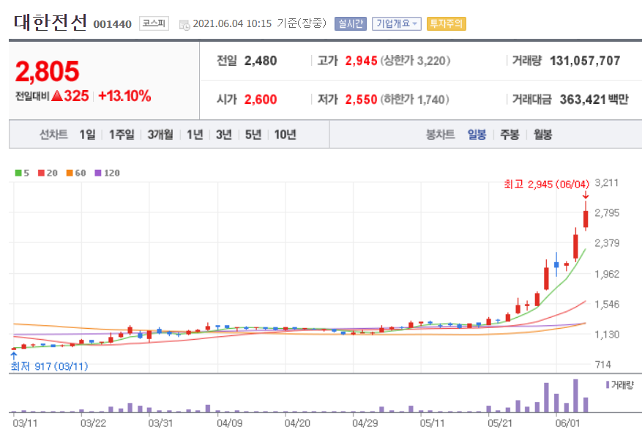The height and width of the screenshot is (435, 642).
Task: Click the 거래량 value 131,057,707
Action: click(x=585, y=61)
